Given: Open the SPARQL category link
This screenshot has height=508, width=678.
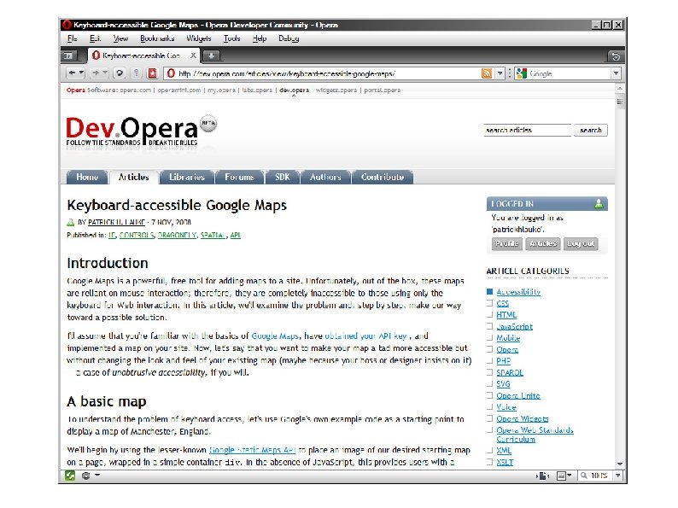Looking at the screenshot, I should point(510,372).
